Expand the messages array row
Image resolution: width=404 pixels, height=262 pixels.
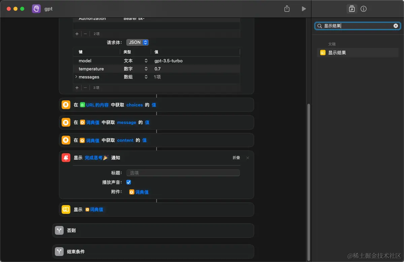tap(76, 77)
